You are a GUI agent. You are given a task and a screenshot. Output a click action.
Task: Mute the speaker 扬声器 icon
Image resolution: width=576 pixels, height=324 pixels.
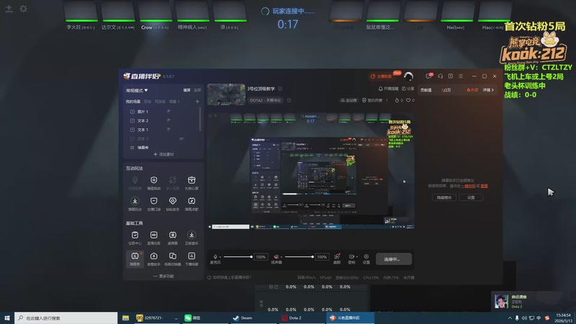(x=276, y=257)
